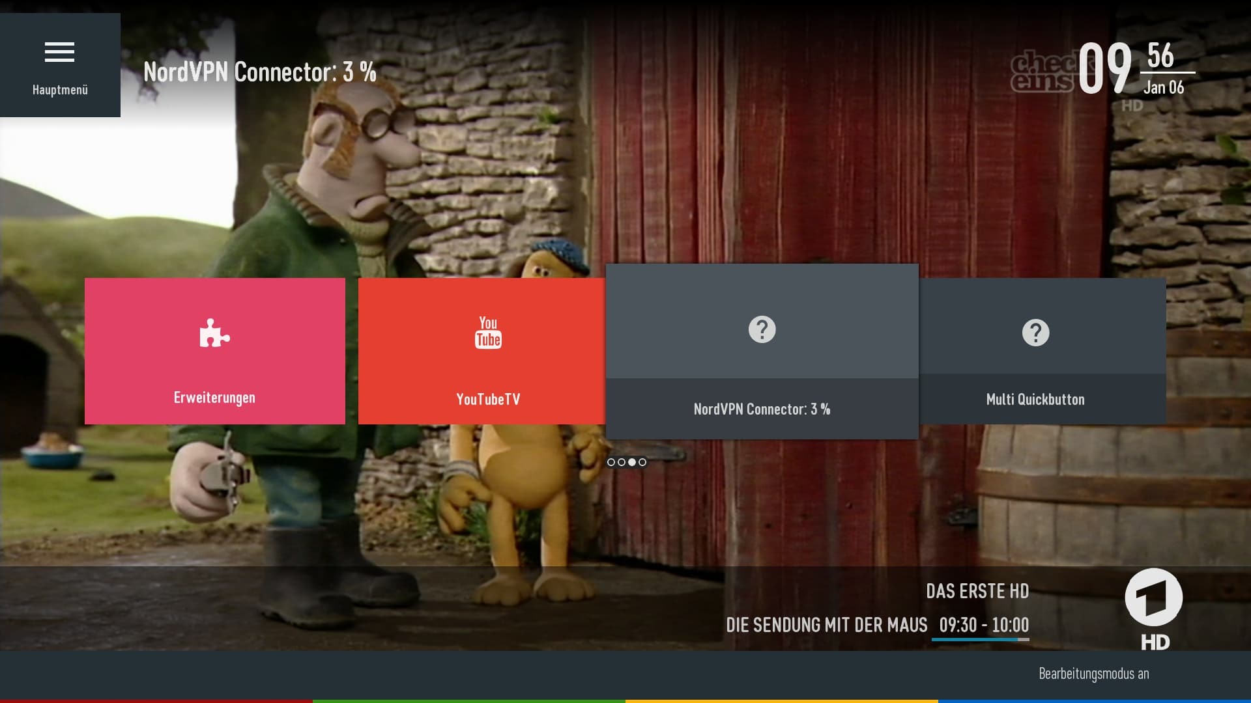The height and width of the screenshot is (703, 1251).
Task: Click the question mark icon on Multi Quickbutton
Action: click(1035, 333)
